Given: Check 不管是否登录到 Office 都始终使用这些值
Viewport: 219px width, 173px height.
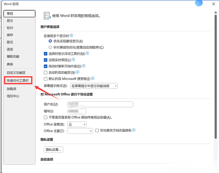Looking at the screenshot, I should tap(46, 117).
